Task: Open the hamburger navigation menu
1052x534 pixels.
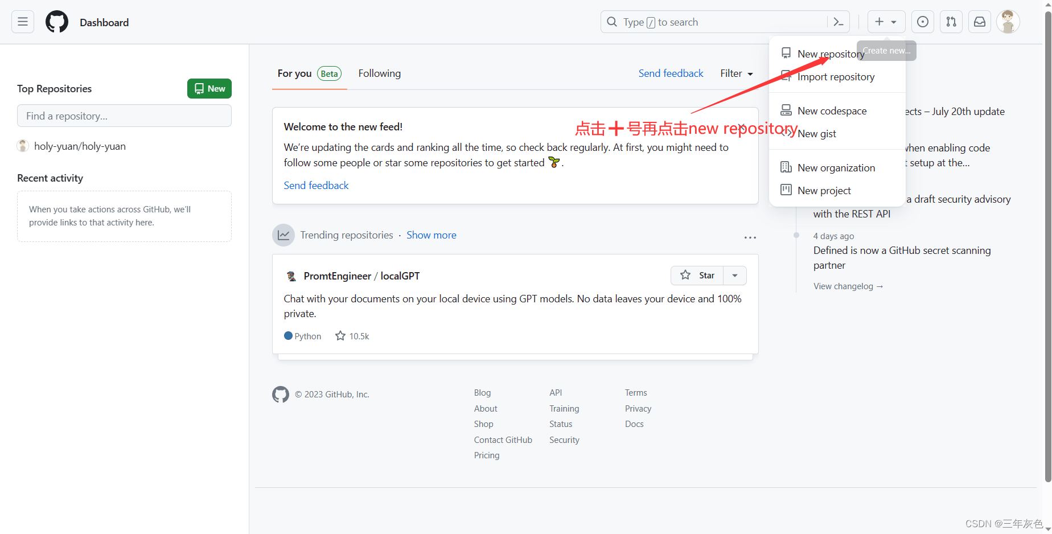Action: tap(22, 22)
